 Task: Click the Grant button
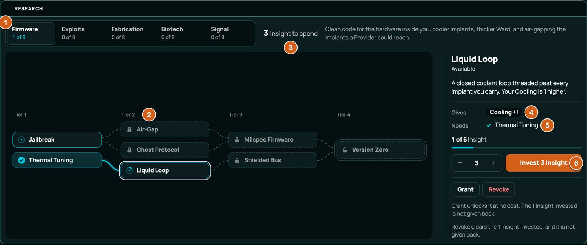465,189
